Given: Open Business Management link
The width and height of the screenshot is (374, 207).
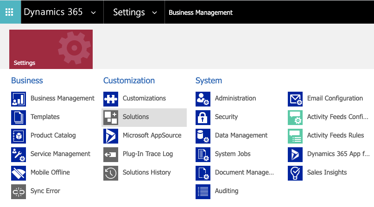Looking at the screenshot, I should pos(63,98).
